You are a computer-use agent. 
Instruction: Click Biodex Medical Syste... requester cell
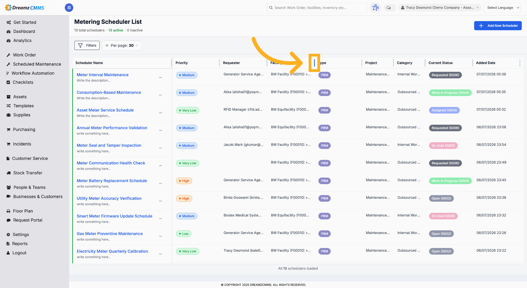point(242,215)
